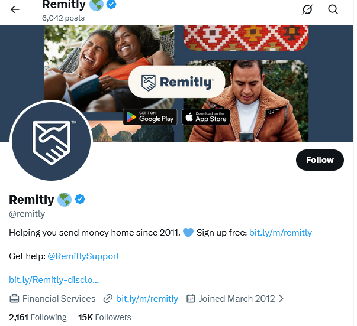Click the globe emoji beside profile name

tap(65, 200)
